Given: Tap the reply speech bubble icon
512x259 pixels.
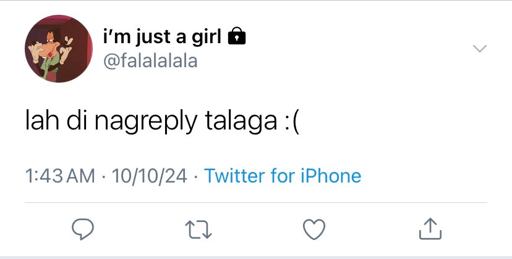Looking at the screenshot, I should 83,229.
